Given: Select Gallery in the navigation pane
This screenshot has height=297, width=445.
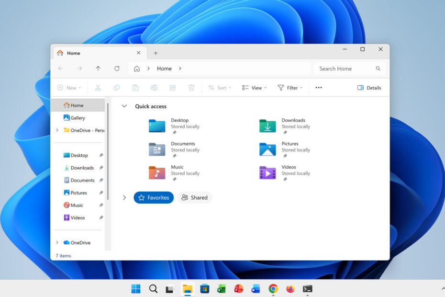Looking at the screenshot, I should point(78,118).
